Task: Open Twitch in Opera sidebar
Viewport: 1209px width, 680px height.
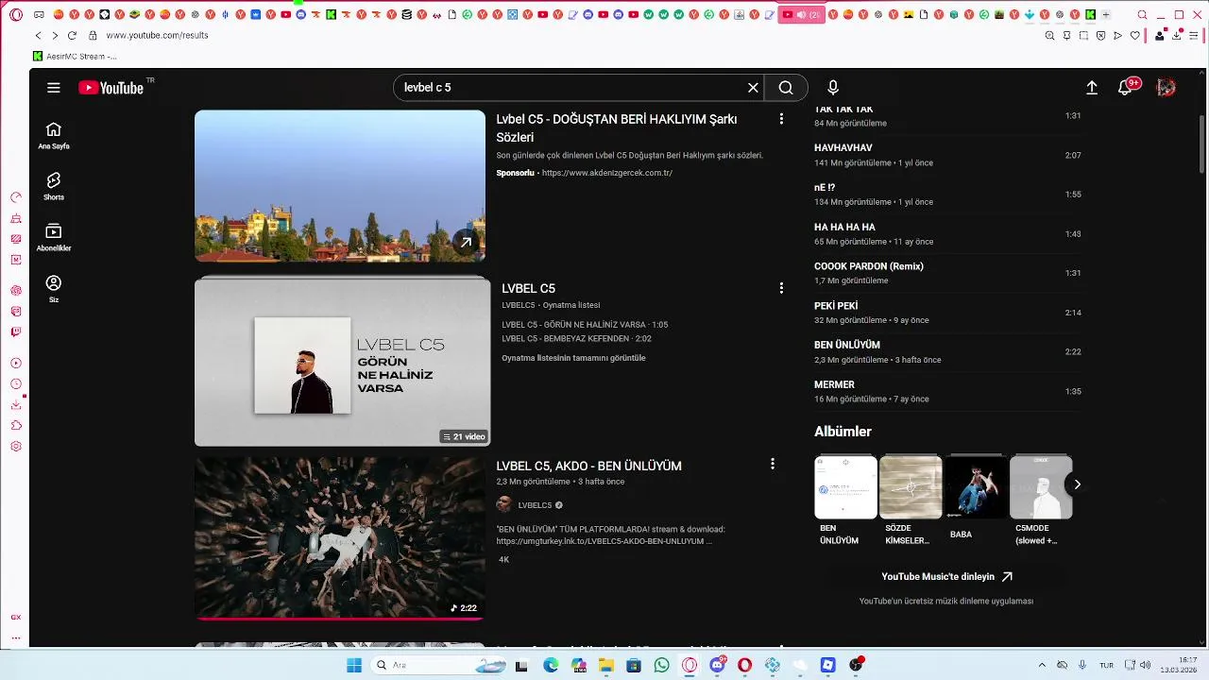Action: click(16, 331)
